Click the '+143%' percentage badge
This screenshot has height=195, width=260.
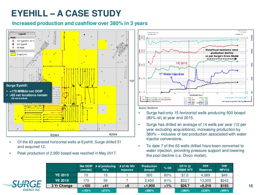[86, 191]
